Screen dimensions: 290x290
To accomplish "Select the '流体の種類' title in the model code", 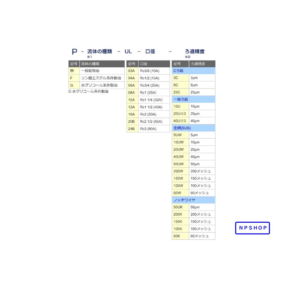I will coord(100,52).
